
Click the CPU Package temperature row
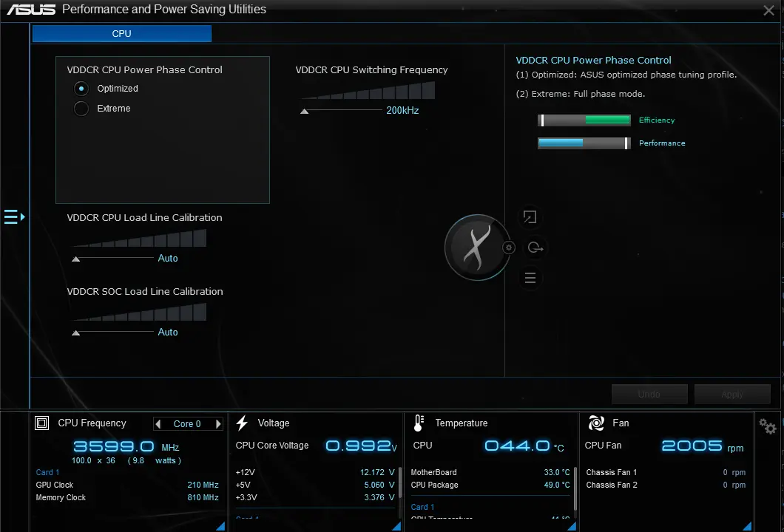[490, 485]
